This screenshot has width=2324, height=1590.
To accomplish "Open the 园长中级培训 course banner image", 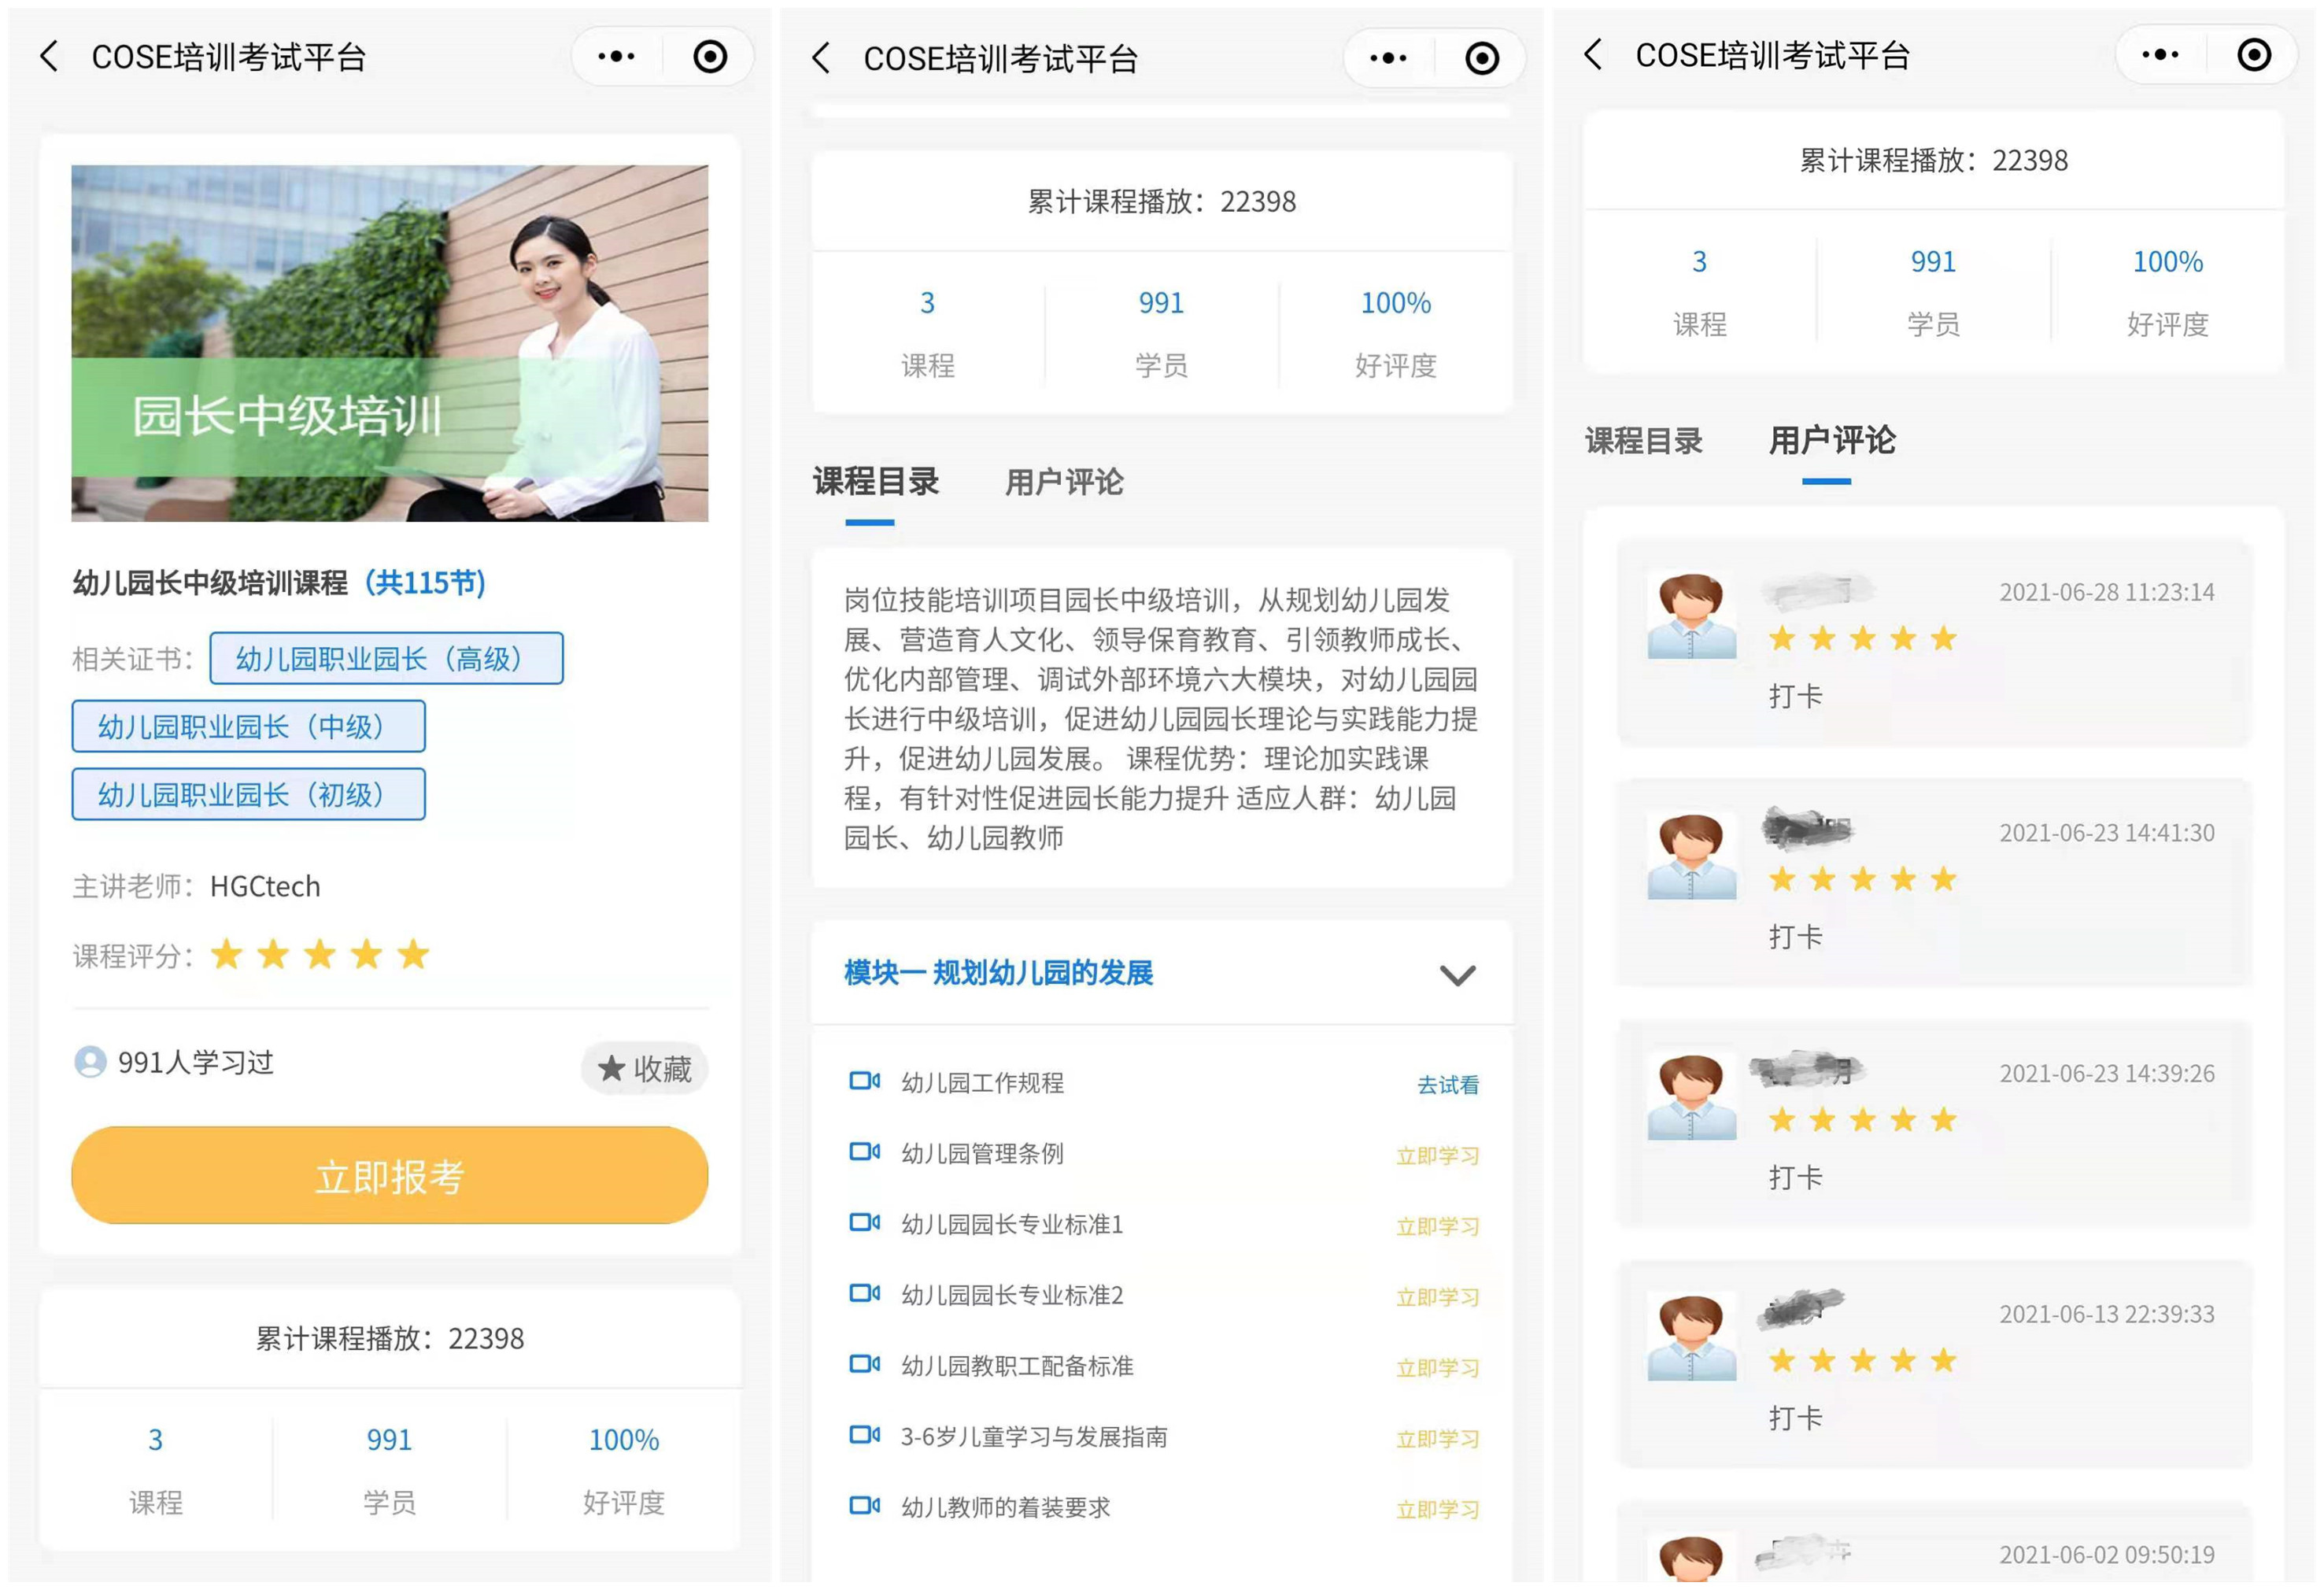I will (x=389, y=343).
